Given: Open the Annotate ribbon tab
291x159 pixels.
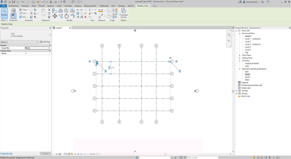Looking at the screenshot, I should (68, 6).
